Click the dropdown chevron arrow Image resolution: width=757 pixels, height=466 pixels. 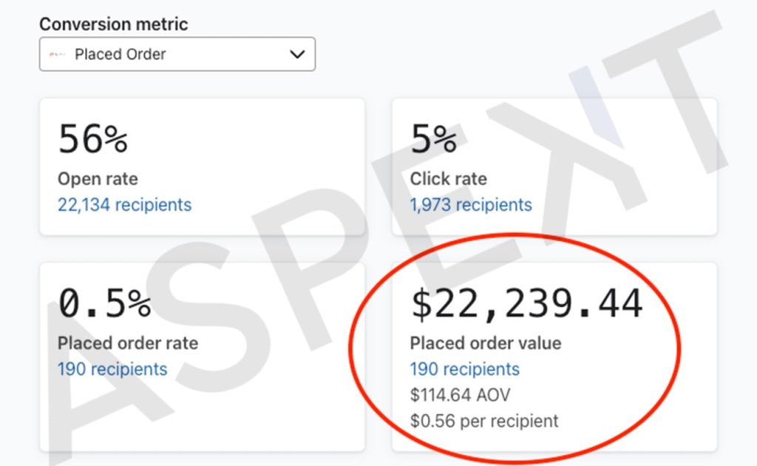click(297, 54)
